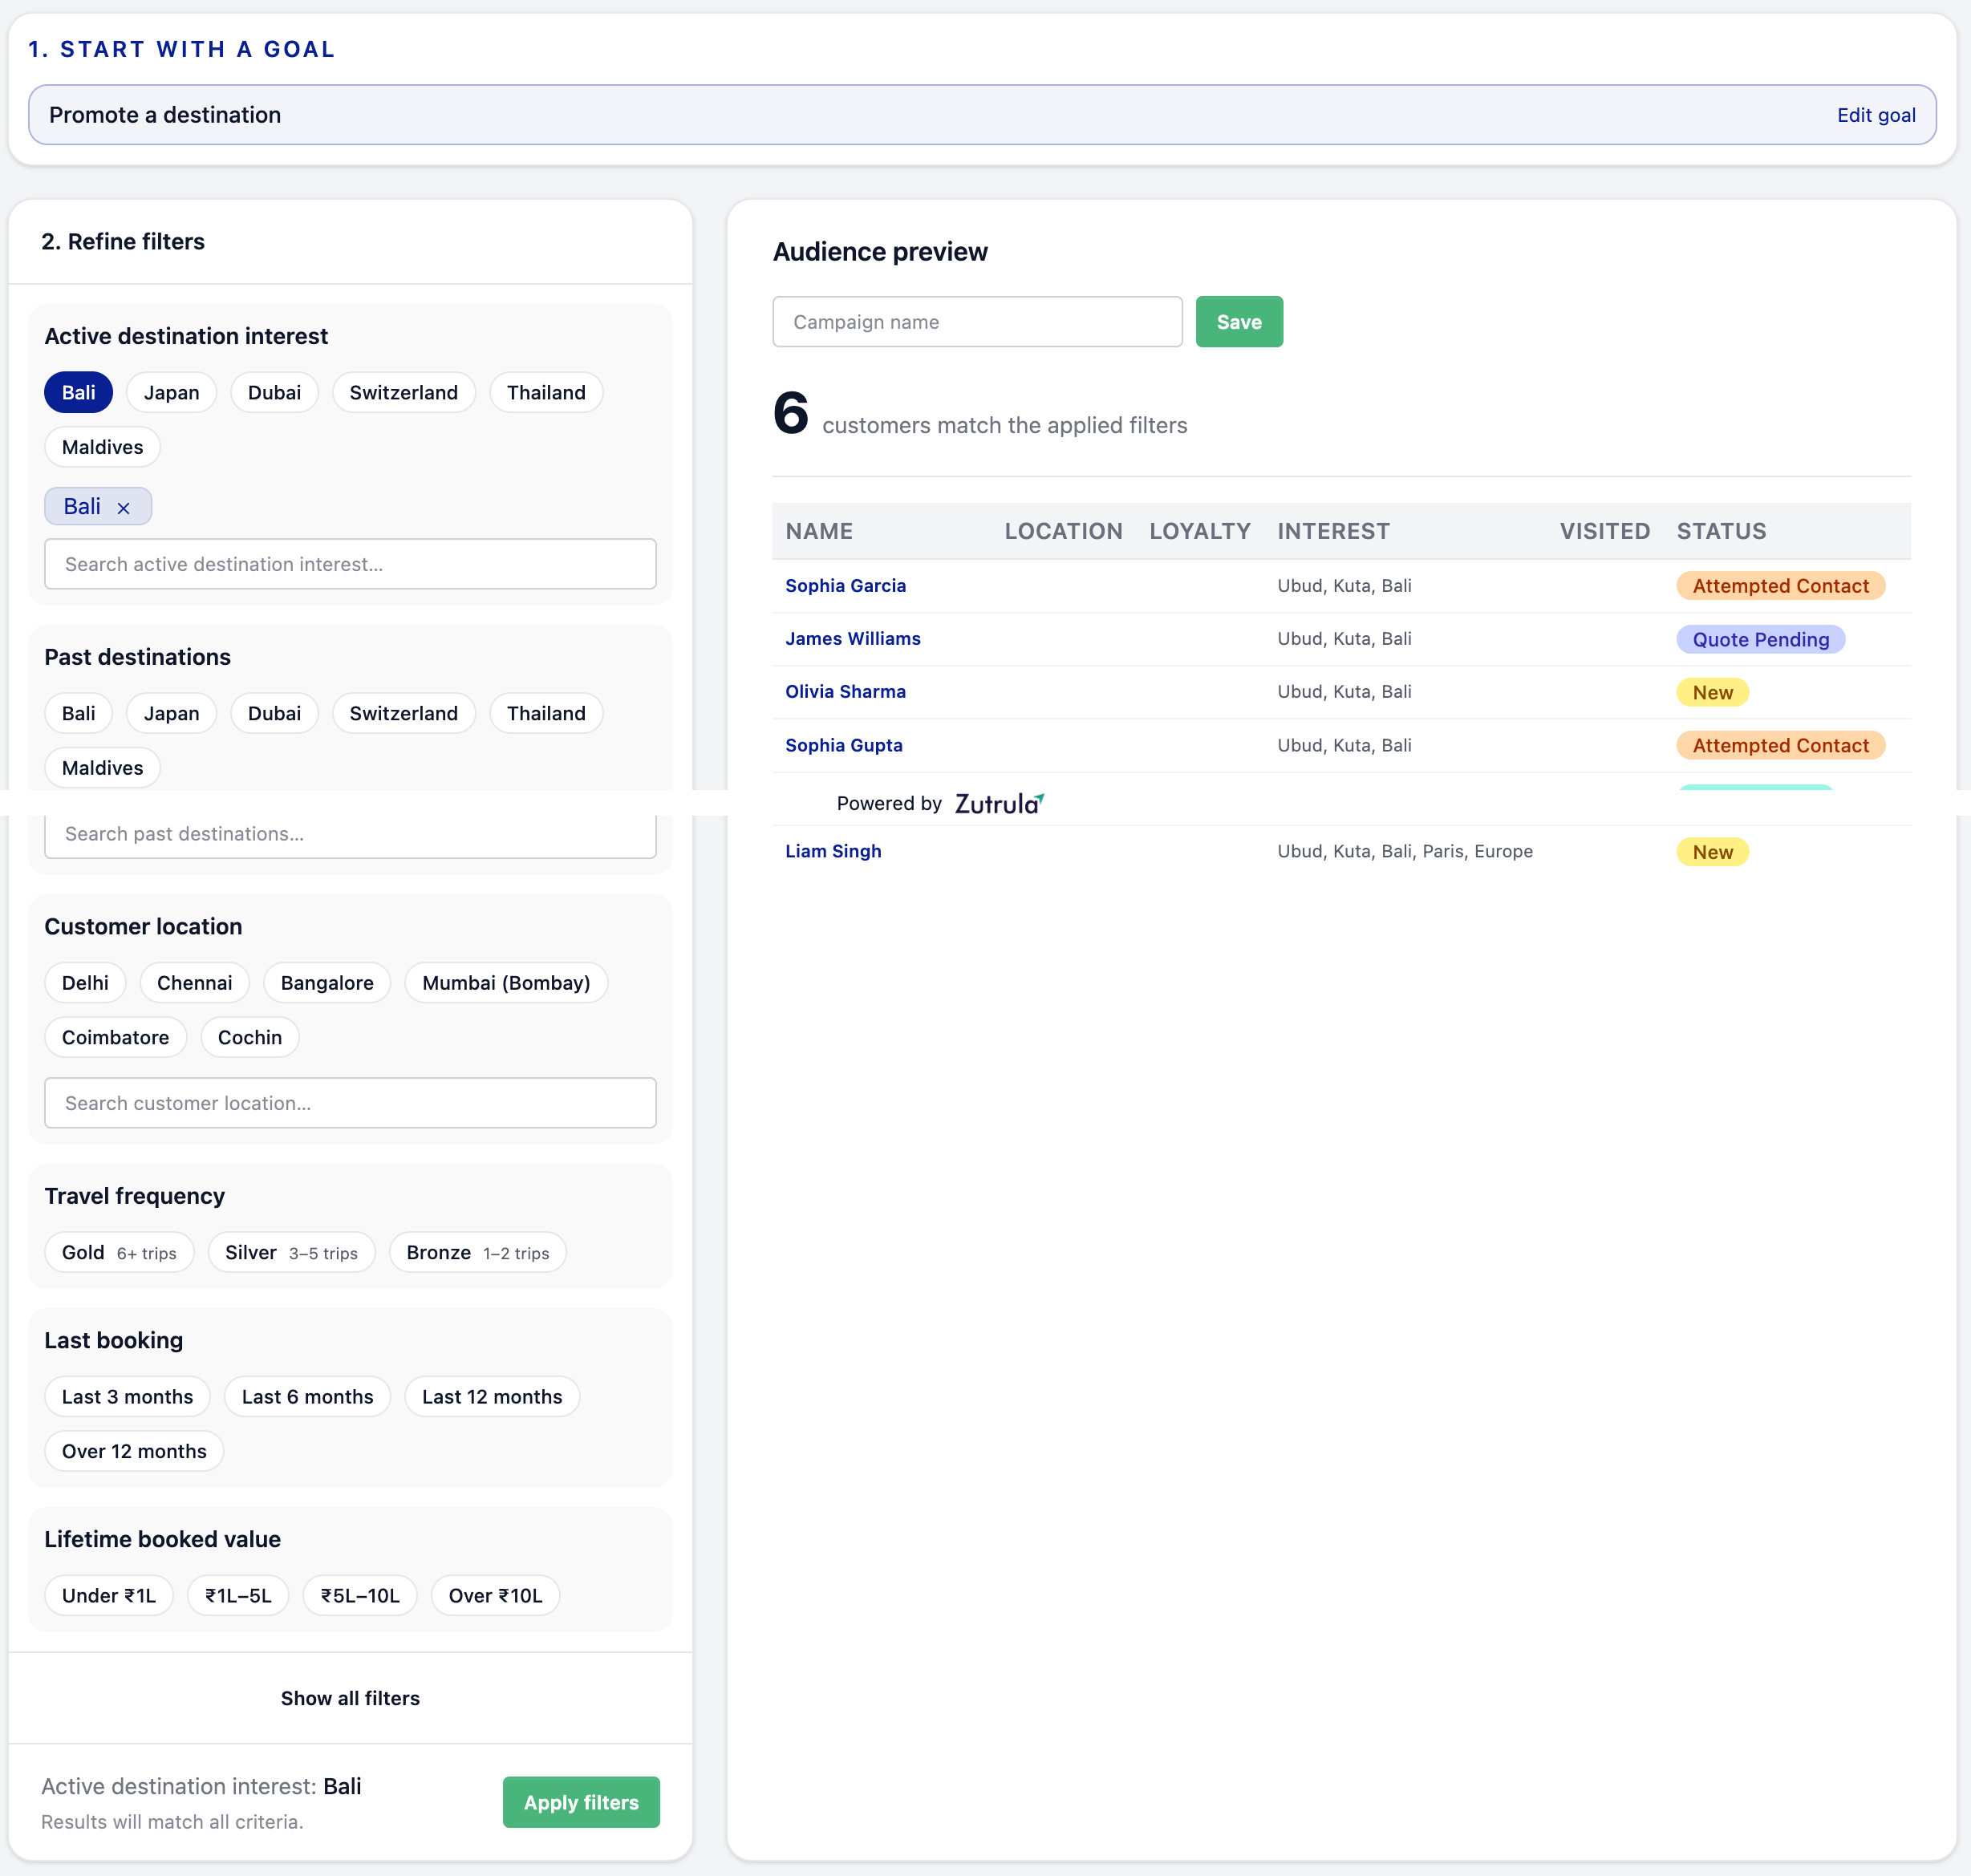Select Maldives under Past destinations
1971x1876 pixels.
[x=102, y=768]
